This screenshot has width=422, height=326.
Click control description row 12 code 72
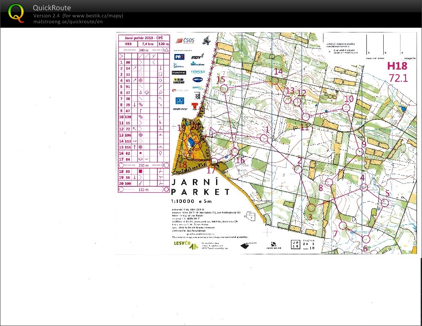click(x=128, y=129)
